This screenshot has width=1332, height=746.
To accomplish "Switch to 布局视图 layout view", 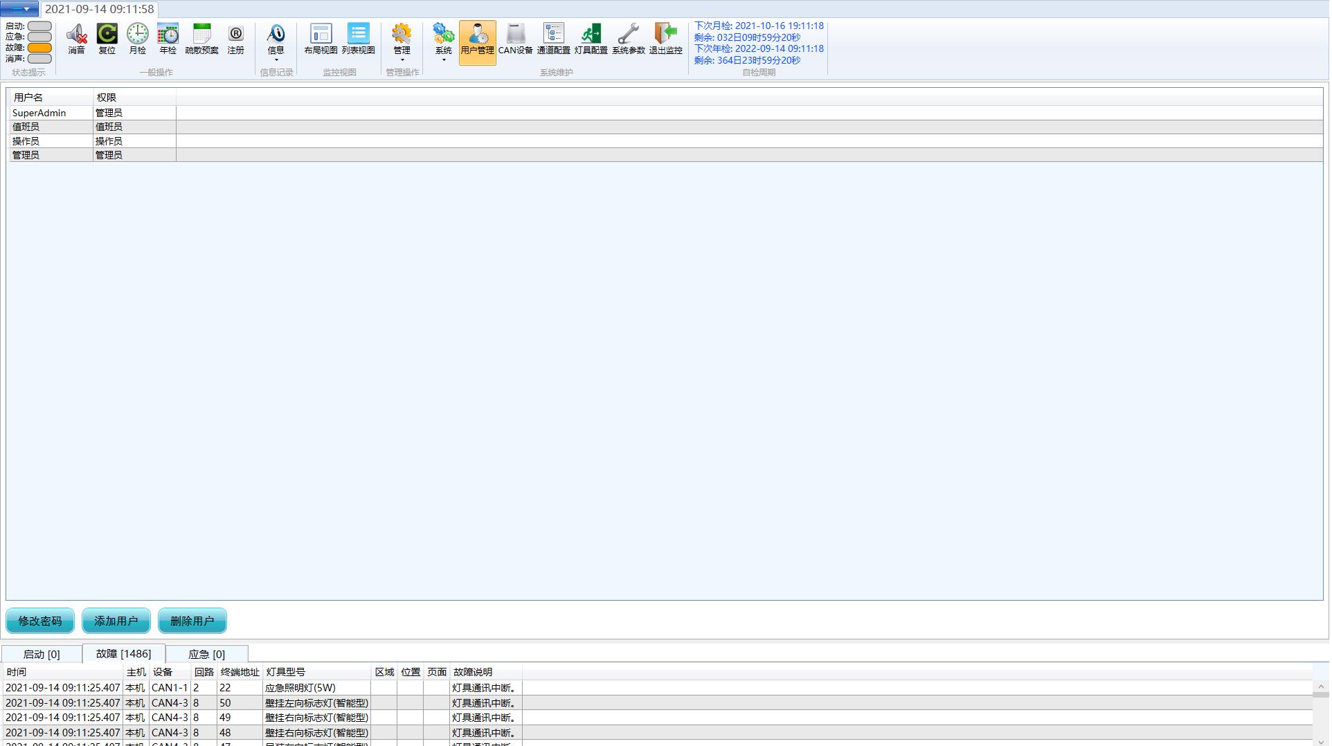I will click(321, 39).
